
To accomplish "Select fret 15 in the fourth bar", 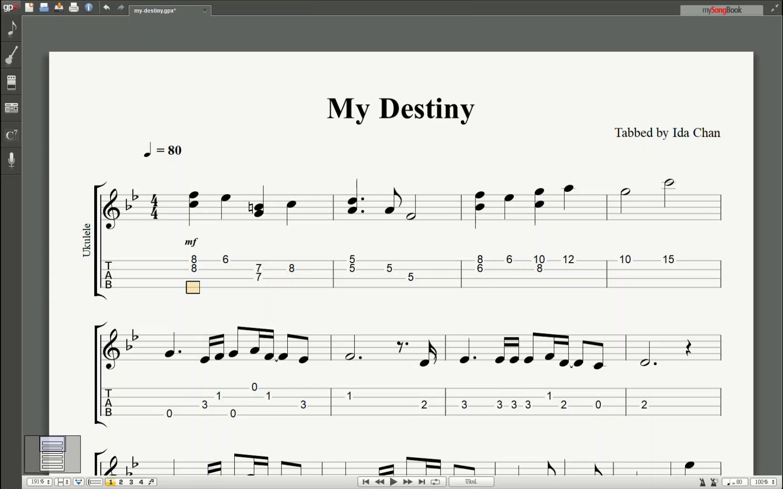I will [668, 259].
